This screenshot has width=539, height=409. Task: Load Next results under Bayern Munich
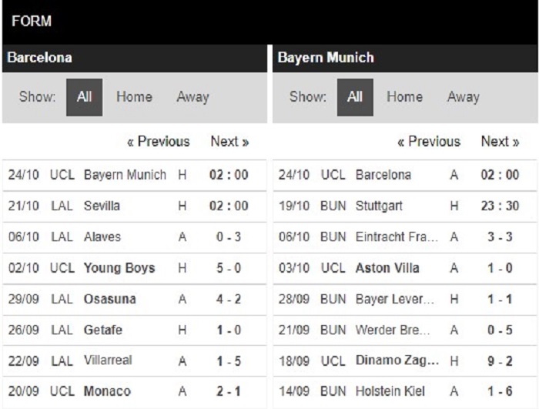(500, 142)
